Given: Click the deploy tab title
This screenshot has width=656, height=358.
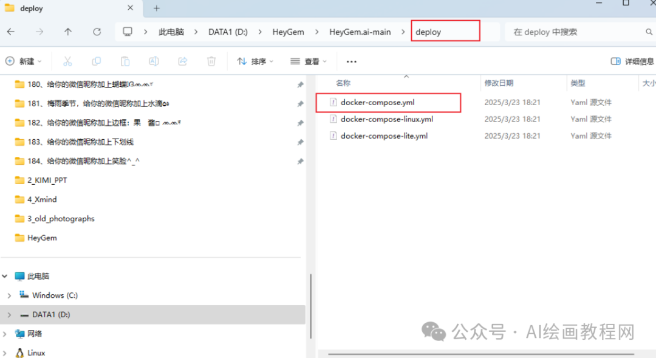Looking at the screenshot, I should 32,8.
